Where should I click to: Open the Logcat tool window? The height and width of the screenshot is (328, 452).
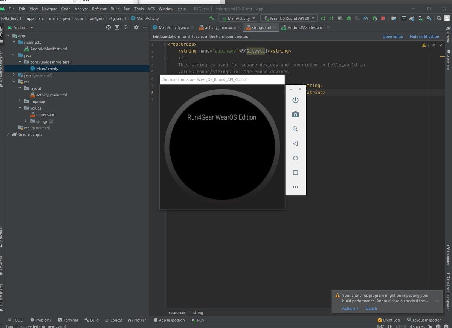pyautogui.click(x=113, y=320)
